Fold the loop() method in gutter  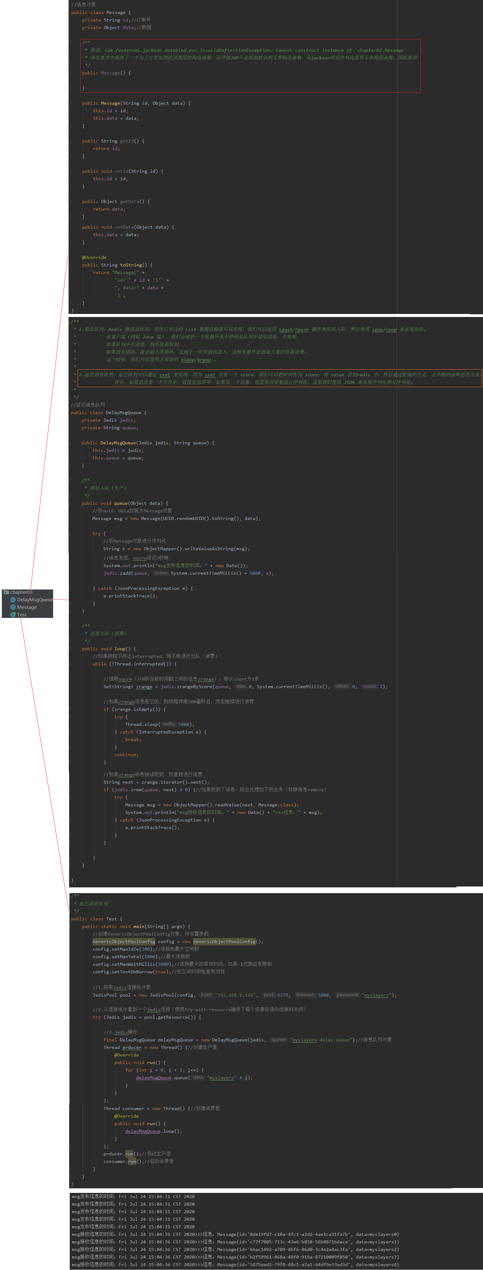pos(70,649)
